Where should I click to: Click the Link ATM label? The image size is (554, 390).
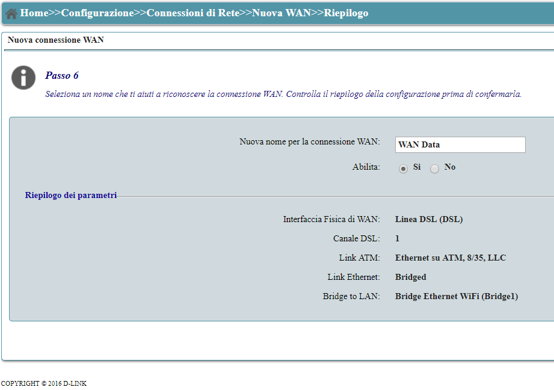point(359,258)
